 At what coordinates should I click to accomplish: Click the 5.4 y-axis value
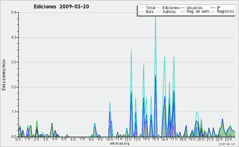click(x=14, y=12)
